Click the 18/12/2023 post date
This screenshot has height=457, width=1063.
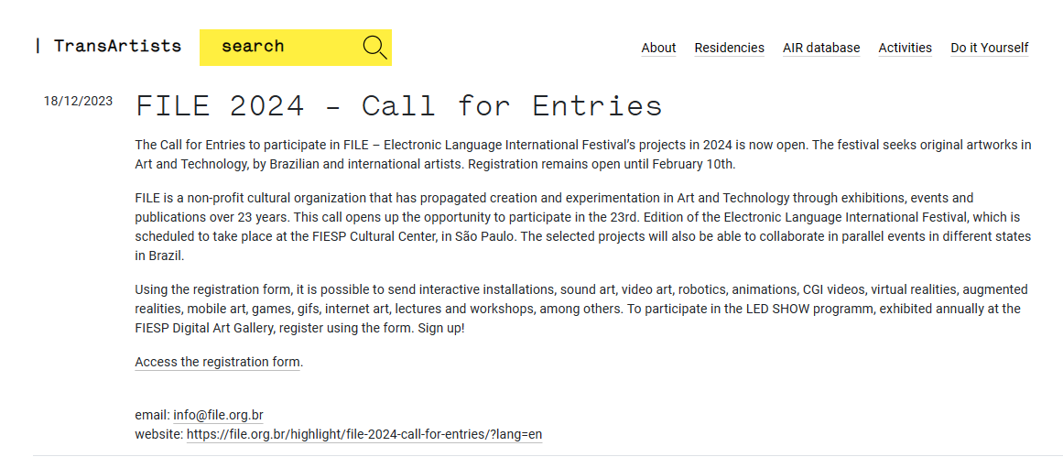point(78,101)
